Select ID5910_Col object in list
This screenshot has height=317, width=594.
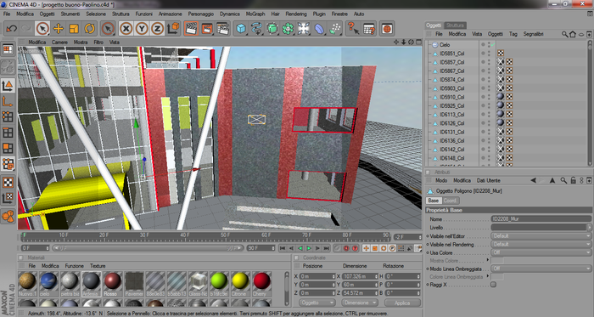[x=452, y=97]
